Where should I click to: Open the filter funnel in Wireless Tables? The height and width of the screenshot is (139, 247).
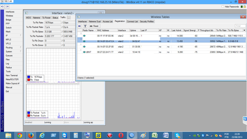tap(85, 26)
